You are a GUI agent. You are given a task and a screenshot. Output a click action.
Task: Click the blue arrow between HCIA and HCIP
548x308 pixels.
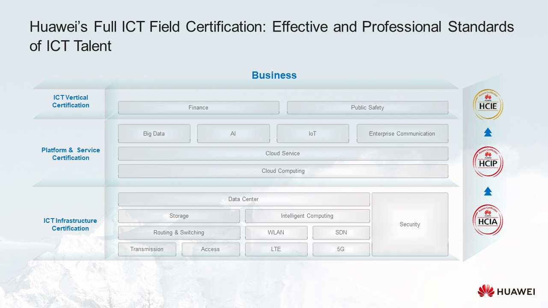click(x=488, y=191)
